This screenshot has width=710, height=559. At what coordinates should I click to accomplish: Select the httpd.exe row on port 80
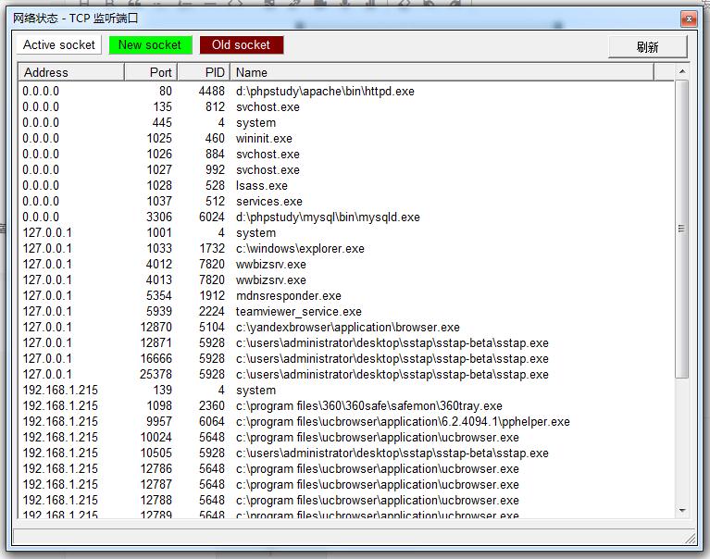tap(346, 91)
